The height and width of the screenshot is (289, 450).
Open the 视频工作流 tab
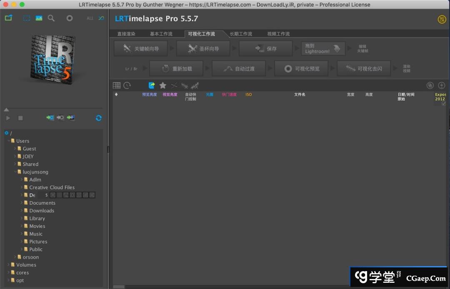pyautogui.click(x=278, y=34)
